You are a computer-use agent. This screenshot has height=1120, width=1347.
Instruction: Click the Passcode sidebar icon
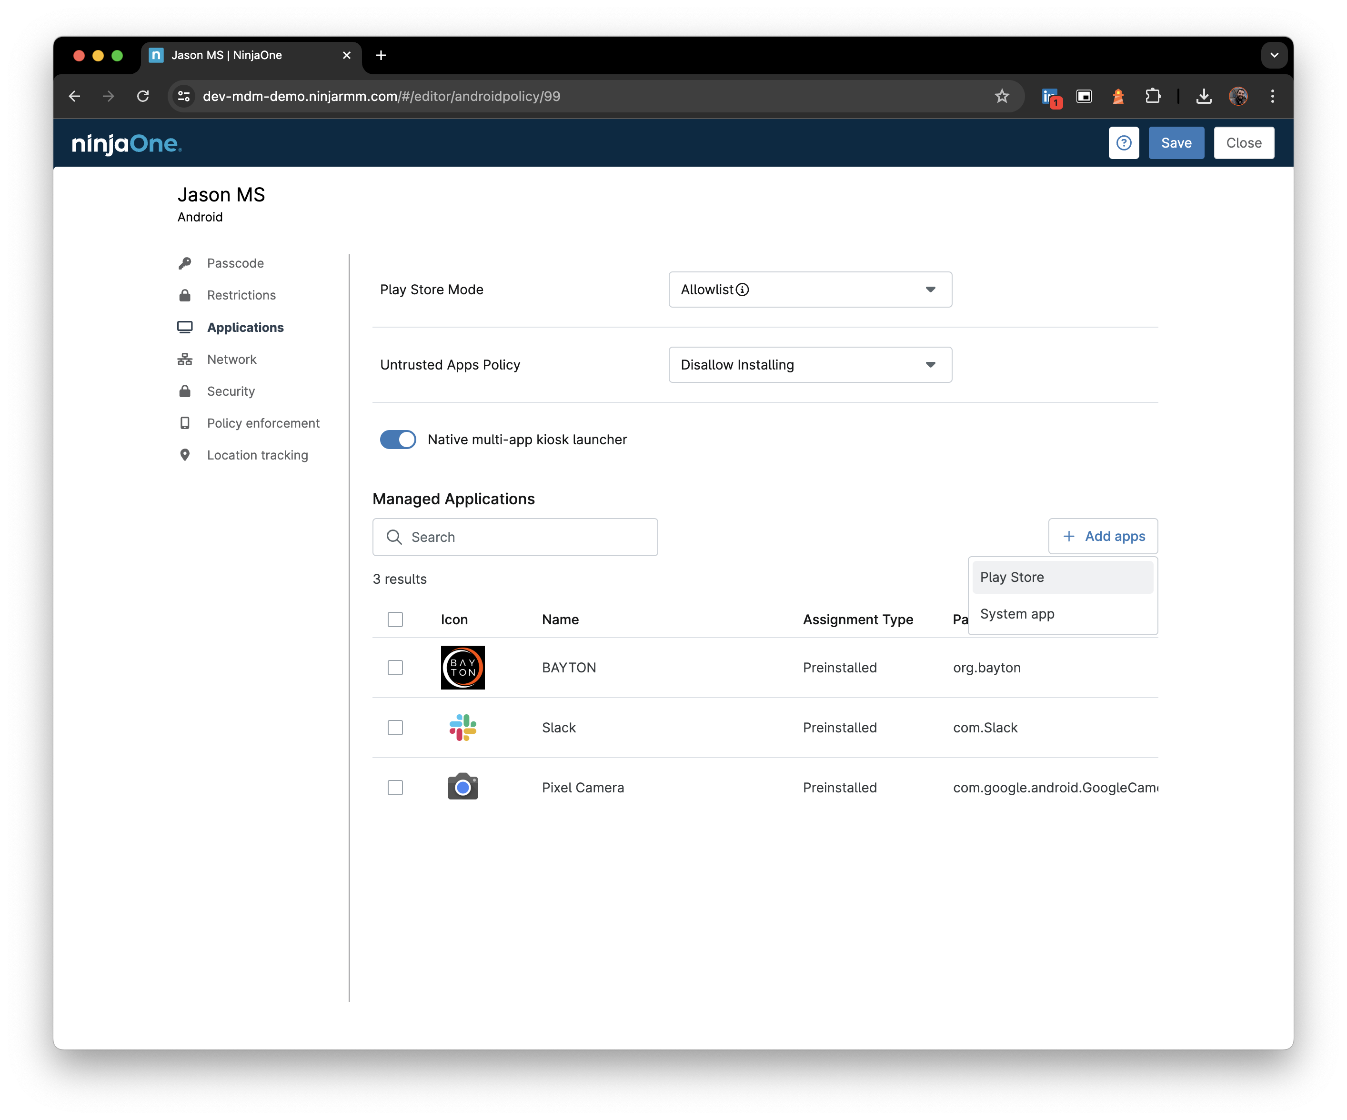click(x=185, y=263)
